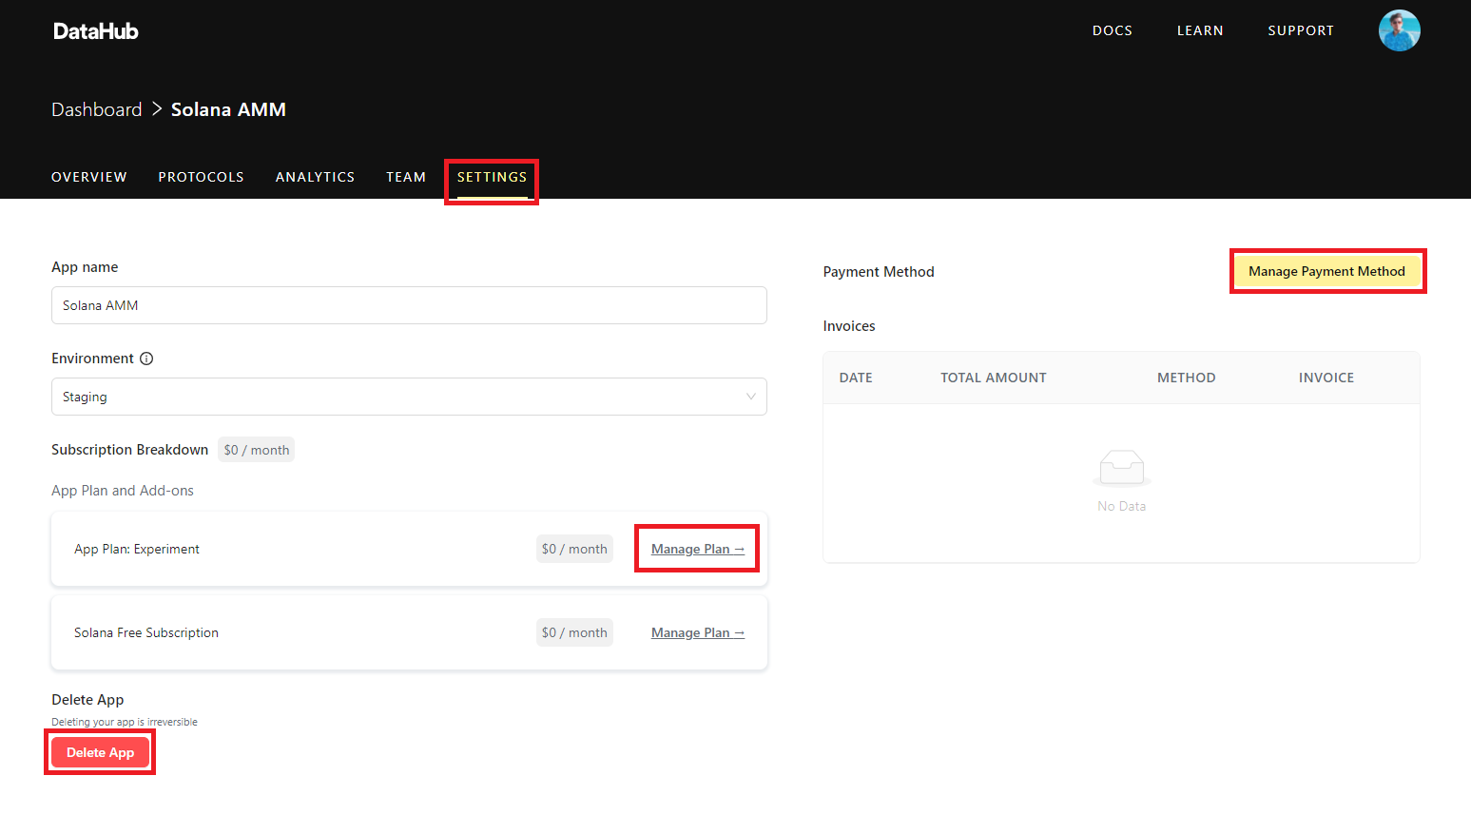Click the Delete App section heading

(87, 700)
